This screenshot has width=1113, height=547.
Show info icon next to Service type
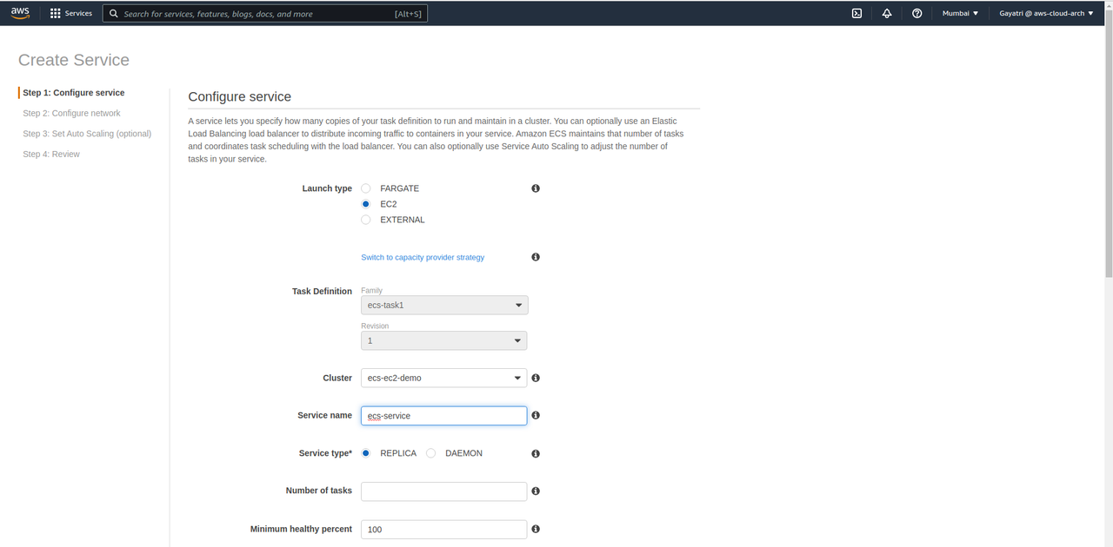point(536,453)
